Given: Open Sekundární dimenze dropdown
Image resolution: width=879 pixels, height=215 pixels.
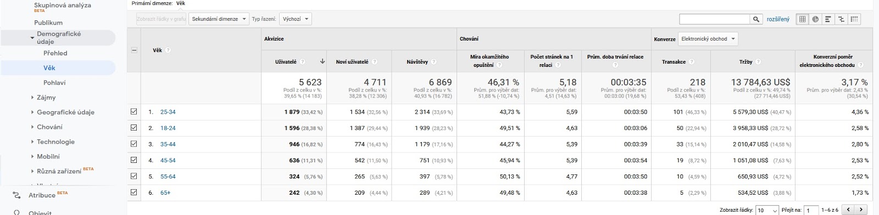Looking at the screenshot, I should coord(219,19).
